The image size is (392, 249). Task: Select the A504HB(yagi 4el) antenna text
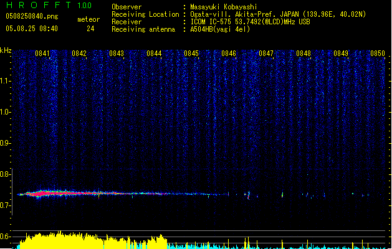point(220,29)
